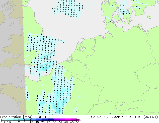Viewport: 159px width, 123px height.
Task: Click the 'ICON-D2' model label
Action: [x=42, y=117]
